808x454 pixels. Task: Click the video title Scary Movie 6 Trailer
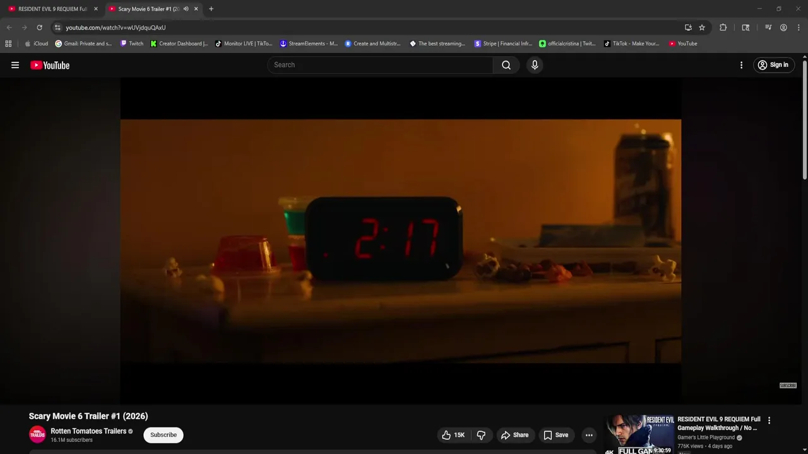point(88,416)
